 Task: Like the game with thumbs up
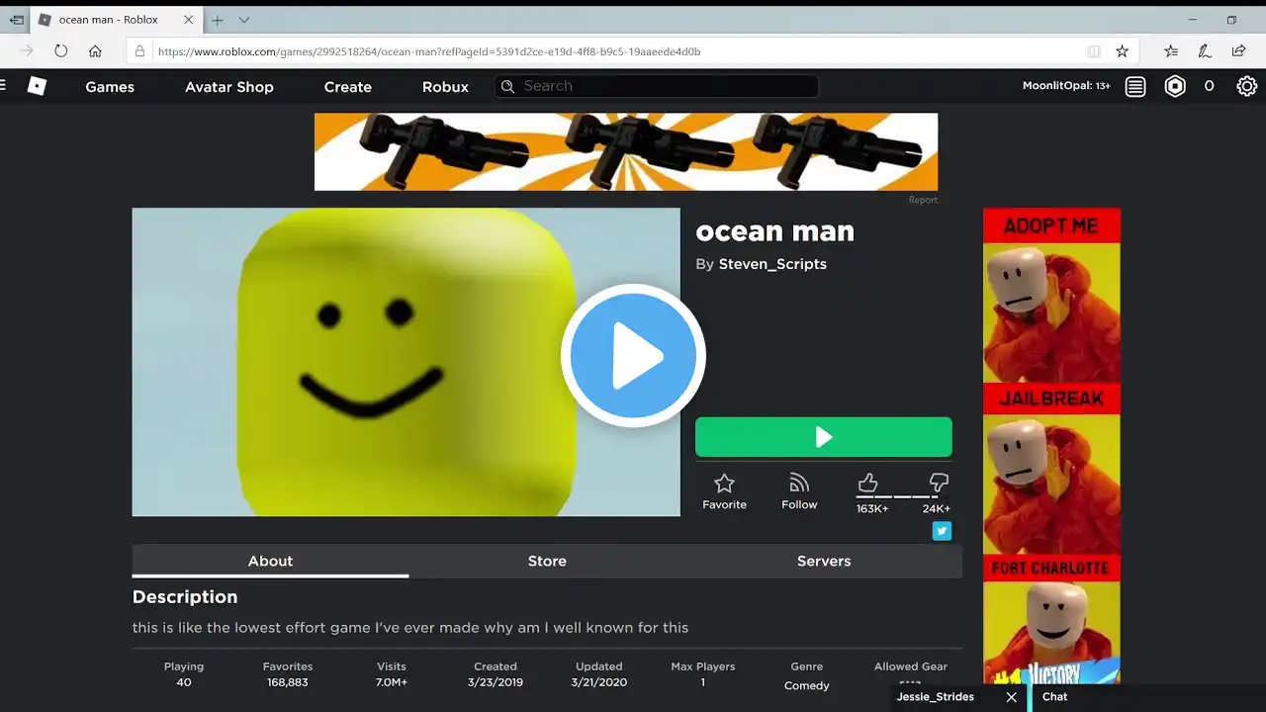[x=868, y=483]
